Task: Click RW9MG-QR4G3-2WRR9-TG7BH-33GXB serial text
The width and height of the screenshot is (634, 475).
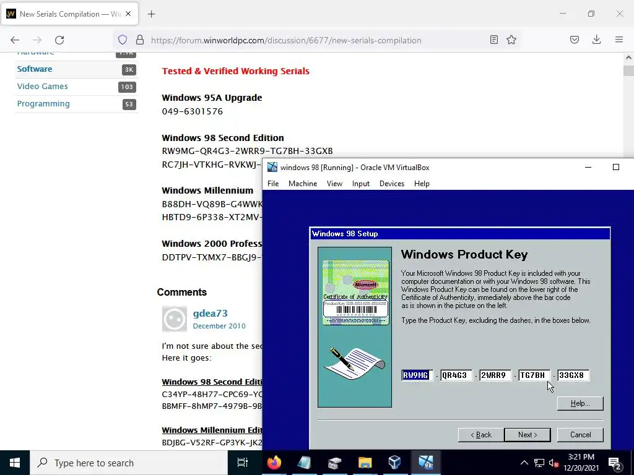Action: 247,151
